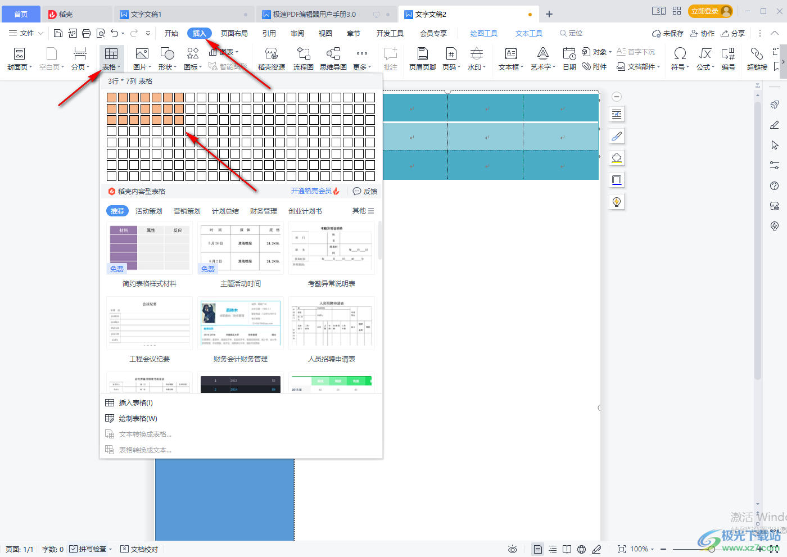Click the help question mark in right sidebar

pyautogui.click(x=775, y=186)
